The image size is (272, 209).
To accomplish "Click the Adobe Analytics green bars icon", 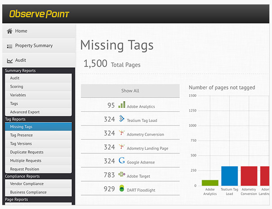I will pyautogui.click(x=121, y=104).
